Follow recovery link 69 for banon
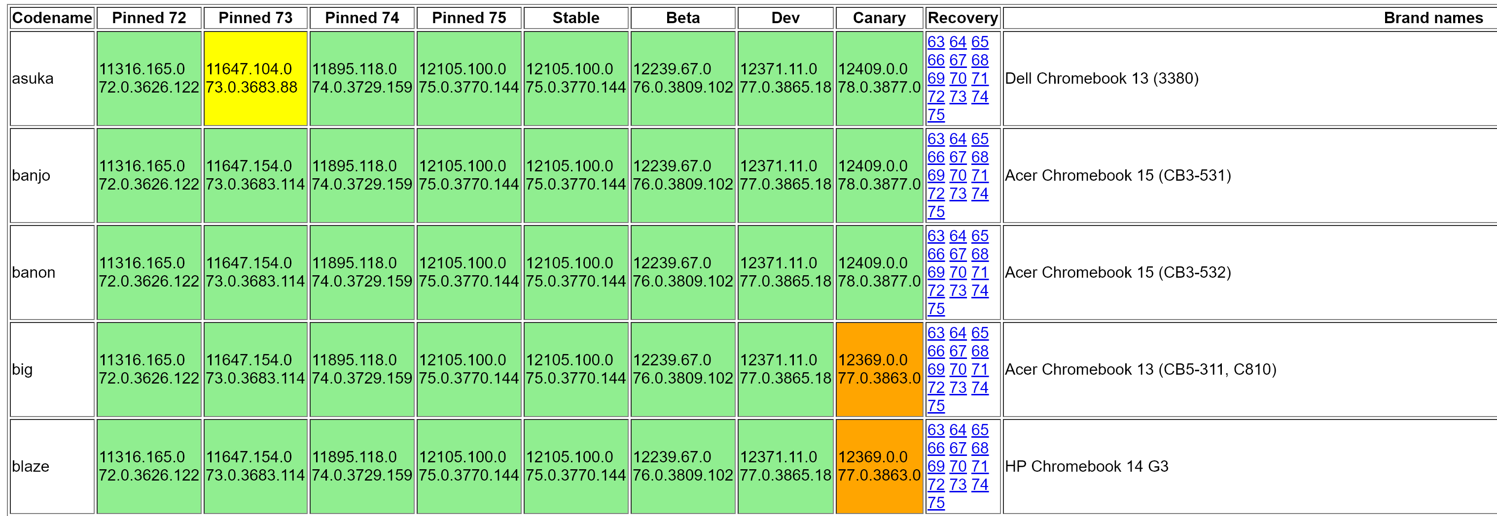Viewport: 1497px width, 516px height. pos(936,273)
